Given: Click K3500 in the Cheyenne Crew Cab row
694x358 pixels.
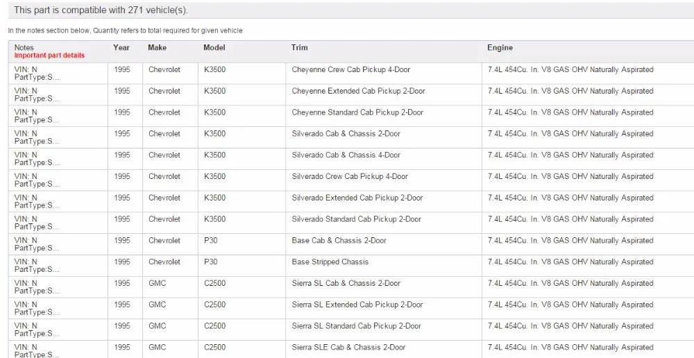Looking at the screenshot, I should click(214, 69).
